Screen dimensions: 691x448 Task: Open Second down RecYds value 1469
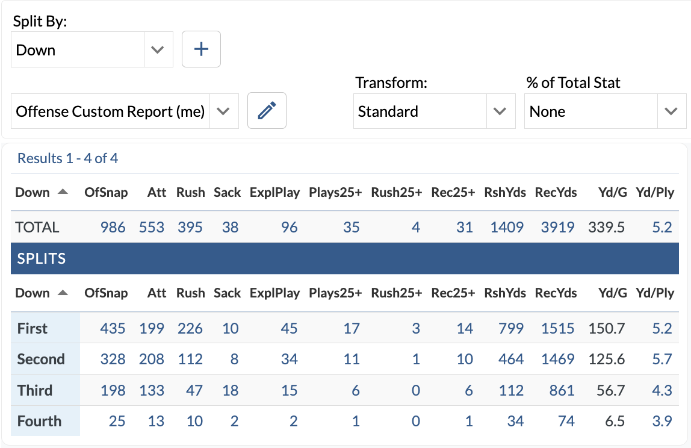(557, 359)
